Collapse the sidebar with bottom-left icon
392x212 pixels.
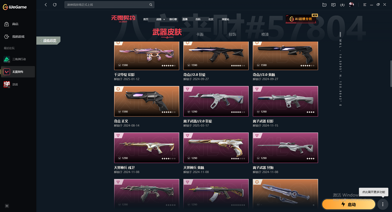point(7,206)
